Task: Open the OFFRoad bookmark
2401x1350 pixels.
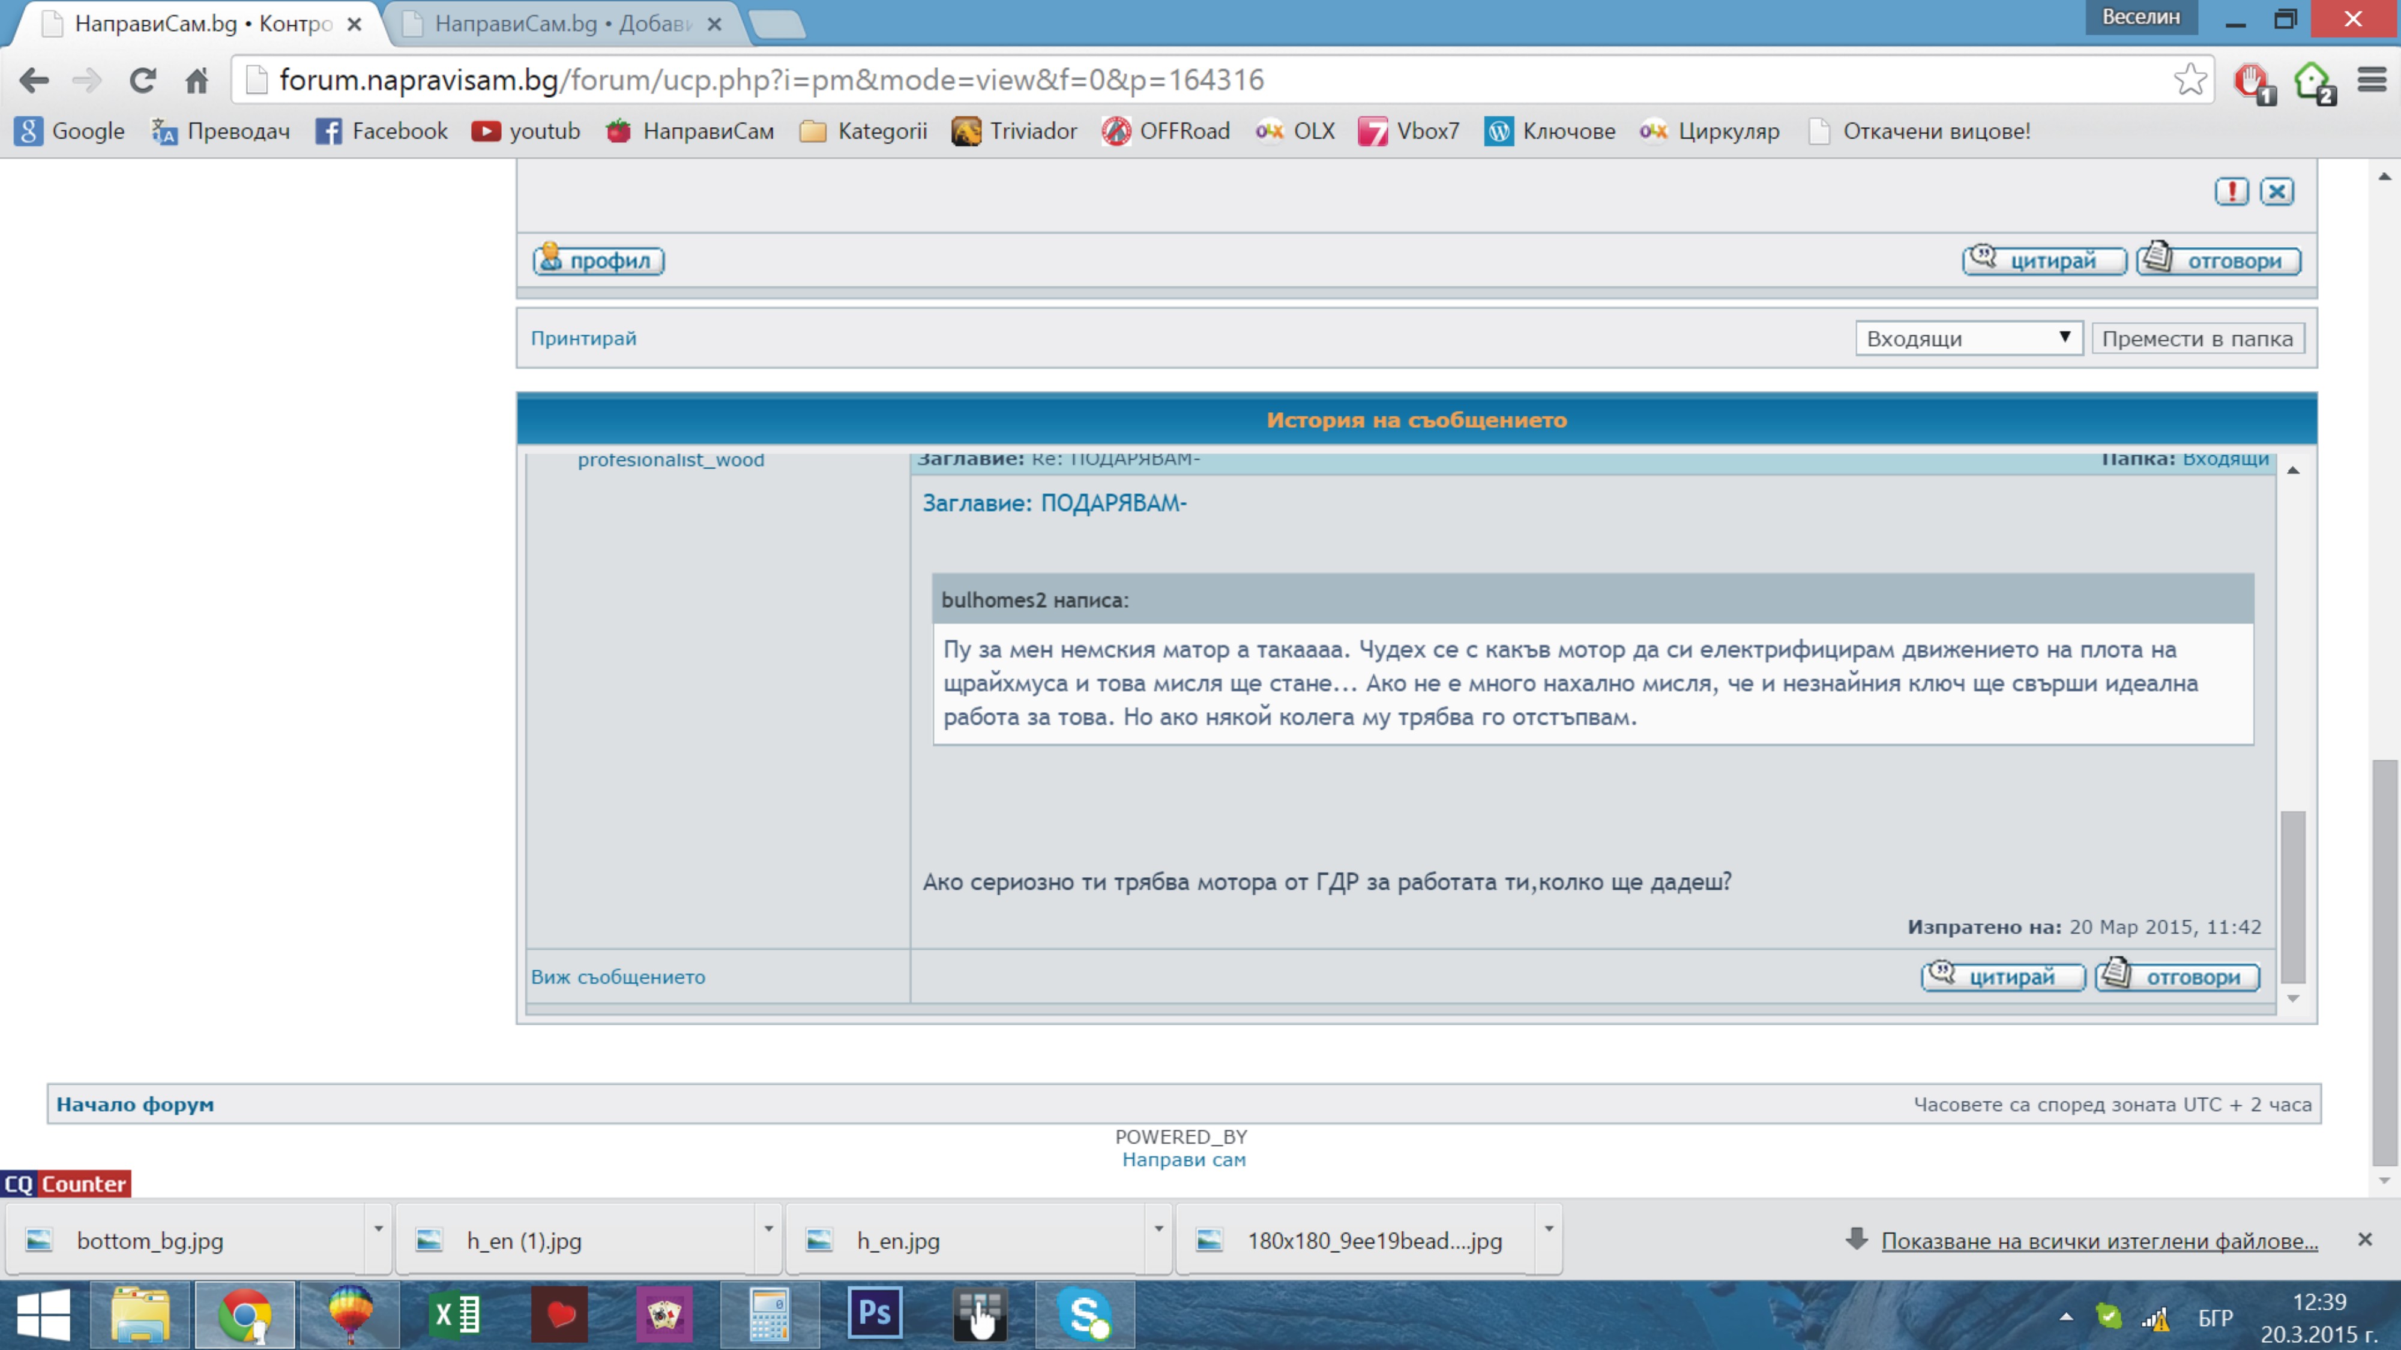Action: point(1167,131)
